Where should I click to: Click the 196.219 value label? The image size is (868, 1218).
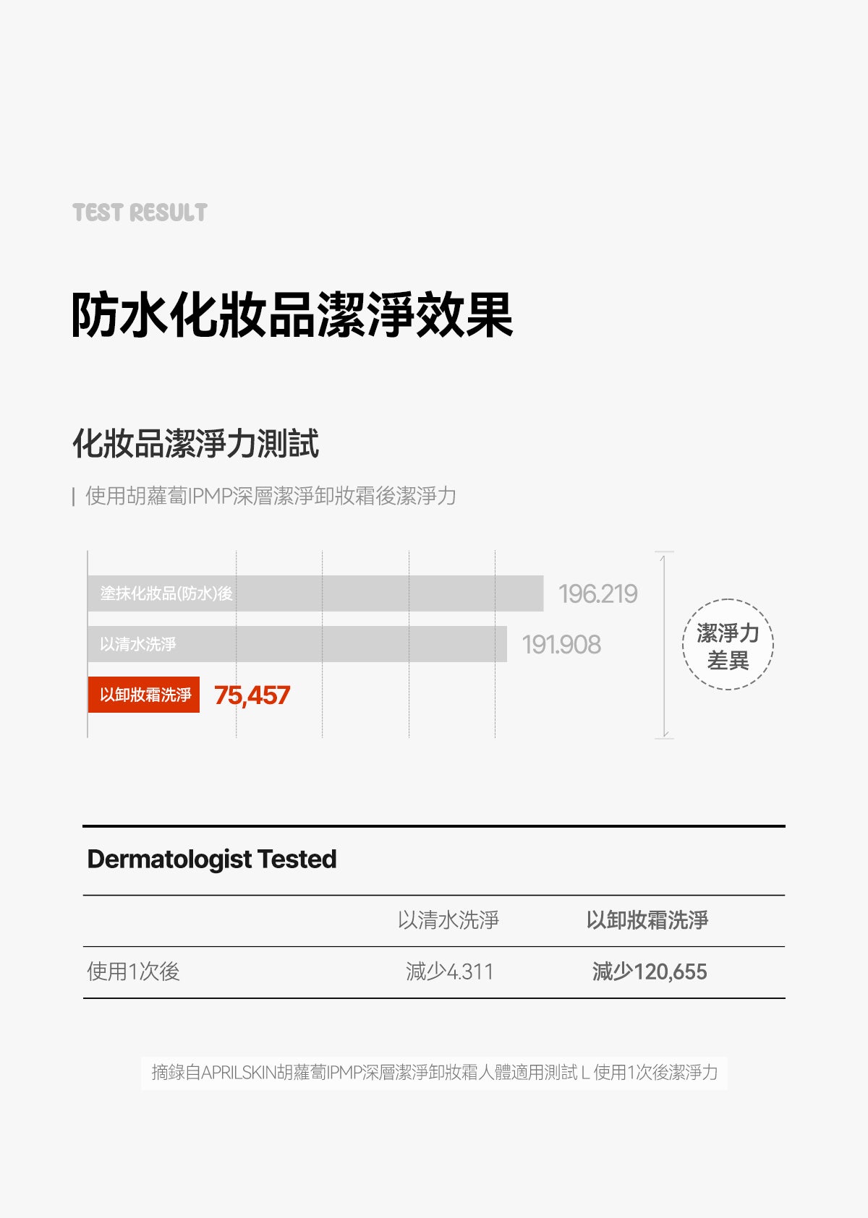[597, 594]
